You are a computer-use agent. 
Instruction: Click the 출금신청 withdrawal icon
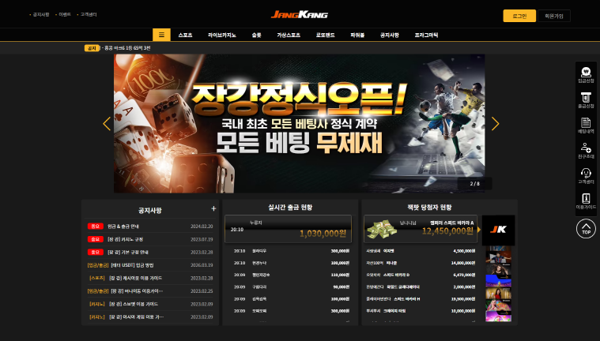click(x=586, y=99)
